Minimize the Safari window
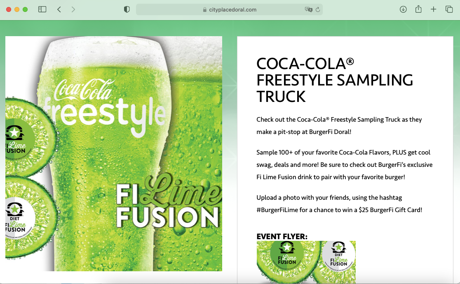The height and width of the screenshot is (284, 460). [17, 9]
